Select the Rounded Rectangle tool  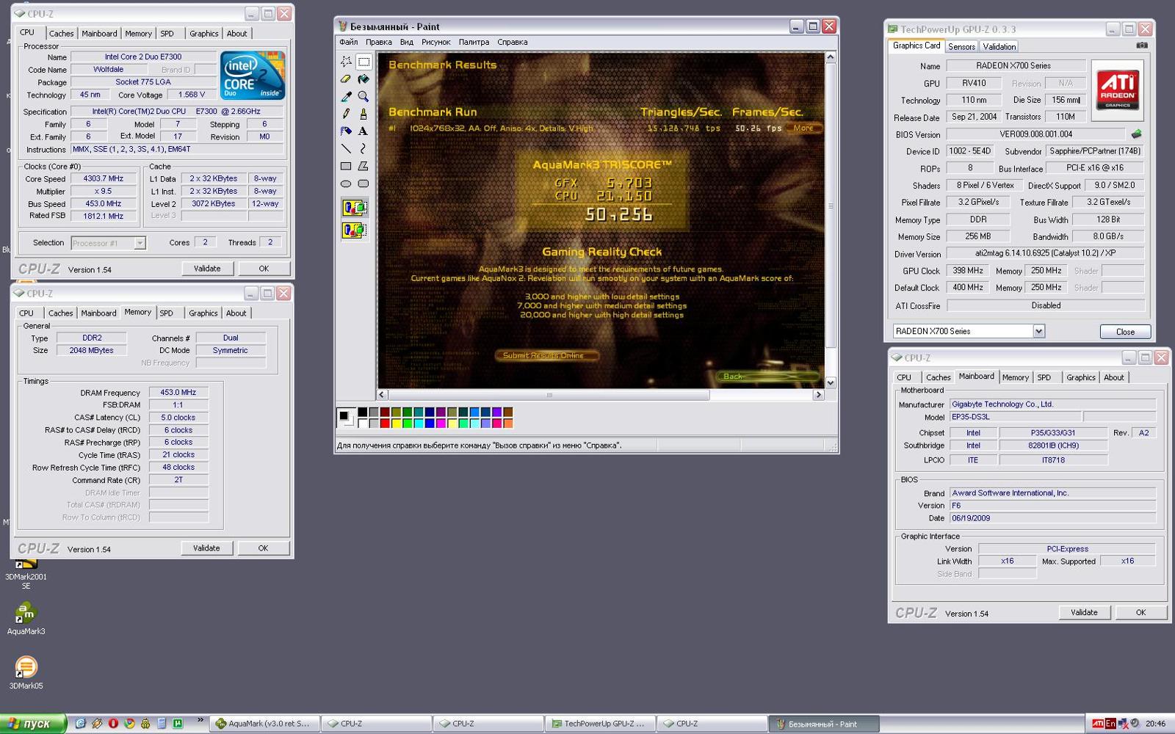click(x=364, y=183)
